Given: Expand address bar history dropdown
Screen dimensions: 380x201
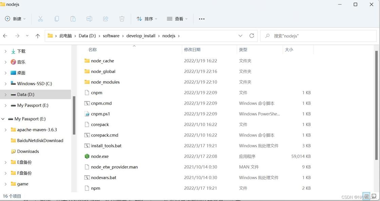Looking at the screenshot, I should pyautogui.click(x=241, y=36).
